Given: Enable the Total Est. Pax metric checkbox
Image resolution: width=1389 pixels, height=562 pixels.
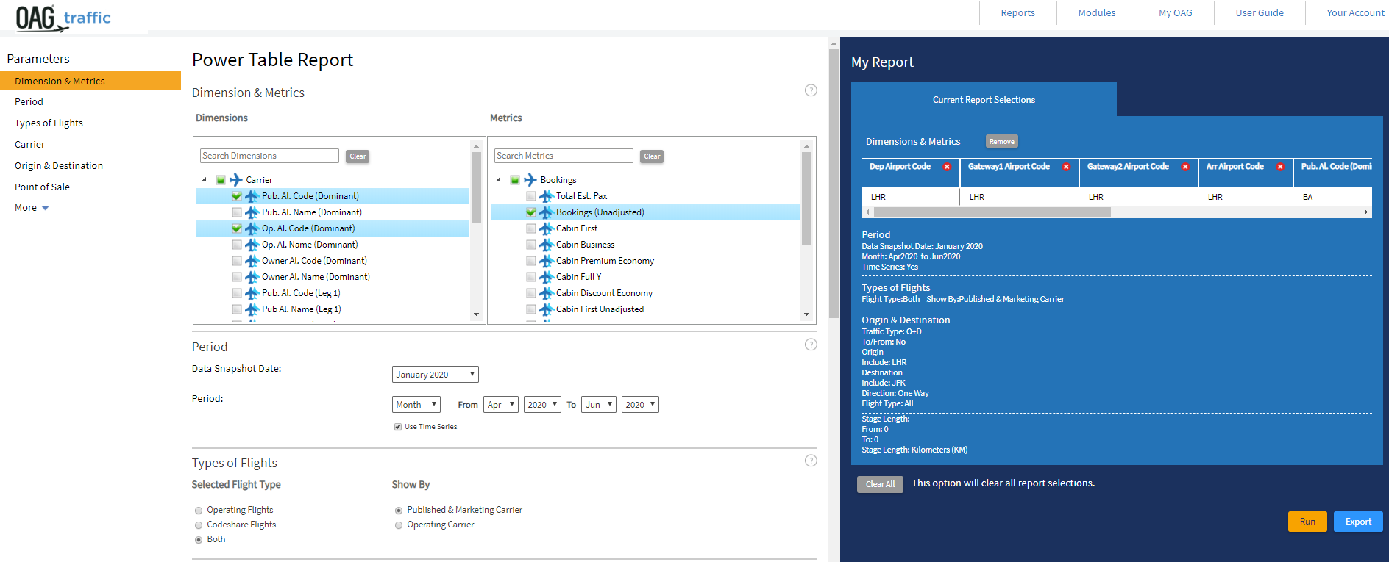Looking at the screenshot, I should coord(531,196).
